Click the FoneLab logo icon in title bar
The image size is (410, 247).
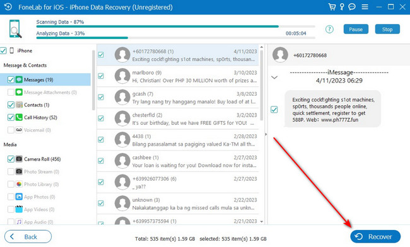8,7
